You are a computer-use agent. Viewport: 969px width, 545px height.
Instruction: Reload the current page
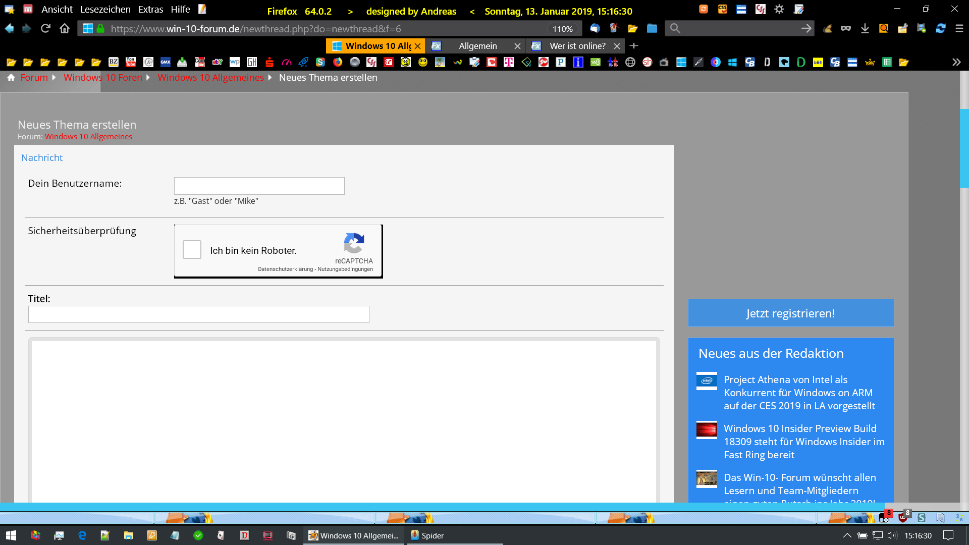(45, 29)
